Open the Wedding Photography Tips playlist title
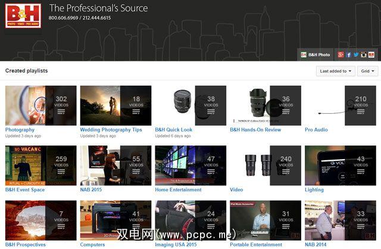Screen dimensions: 381x249 (x=111, y=129)
